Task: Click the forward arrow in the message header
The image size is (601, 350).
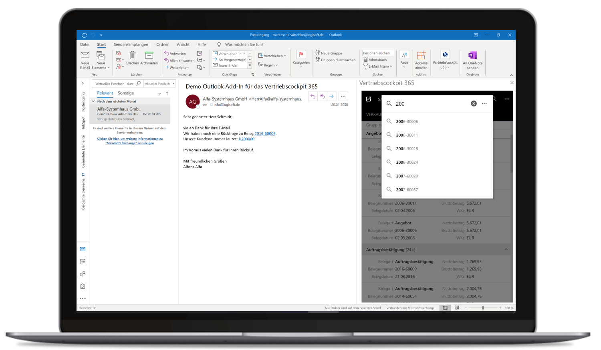Action: pos(331,96)
